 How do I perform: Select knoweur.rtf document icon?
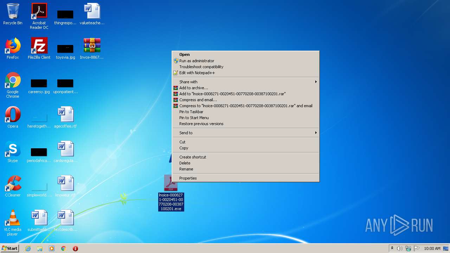coord(65,186)
